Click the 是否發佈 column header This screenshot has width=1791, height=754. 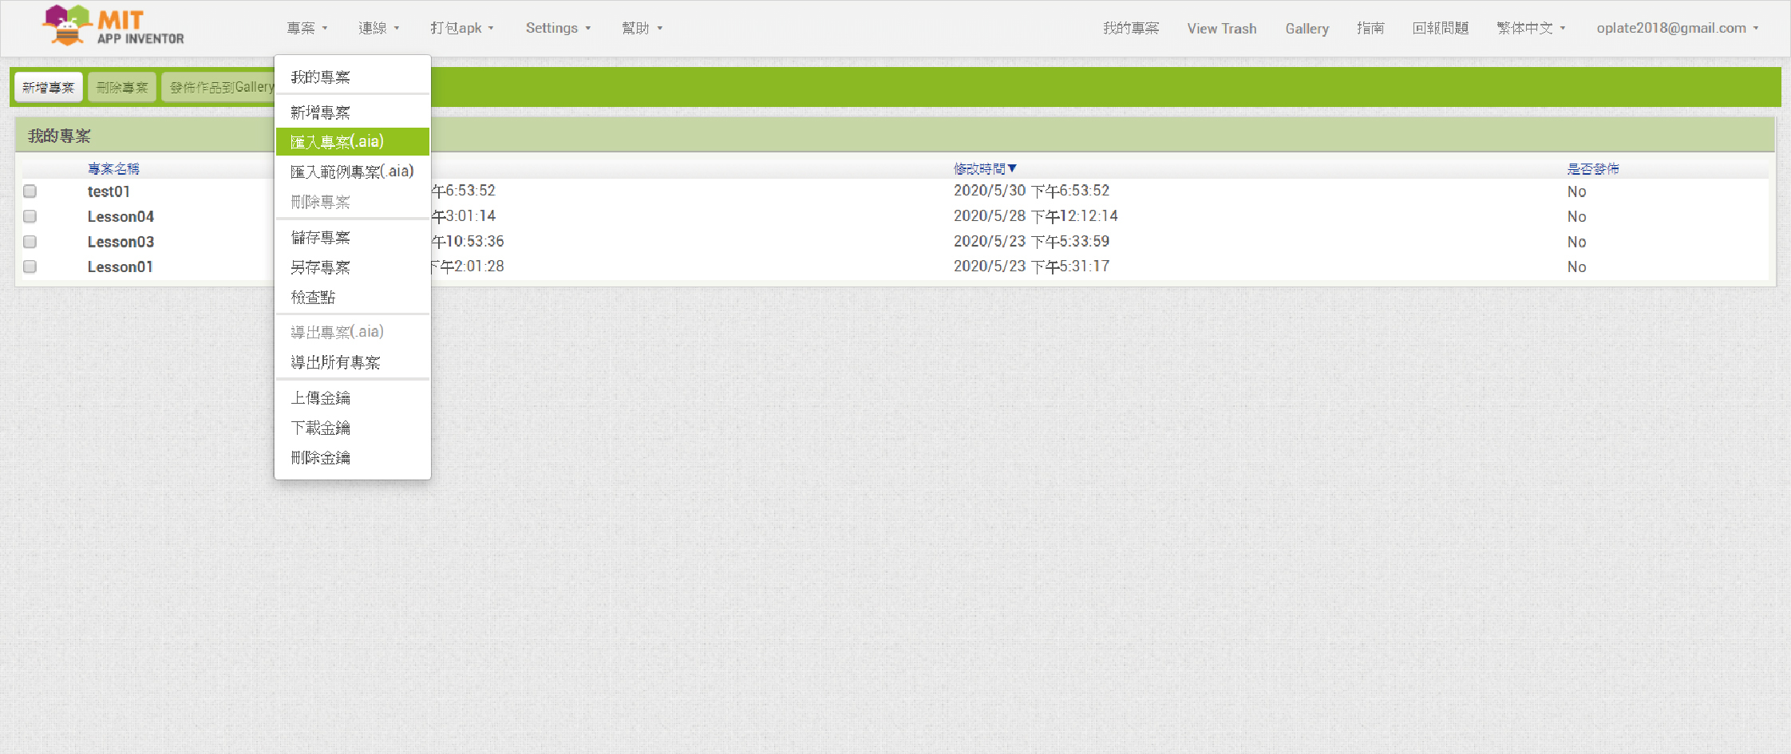coord(1593,169)
